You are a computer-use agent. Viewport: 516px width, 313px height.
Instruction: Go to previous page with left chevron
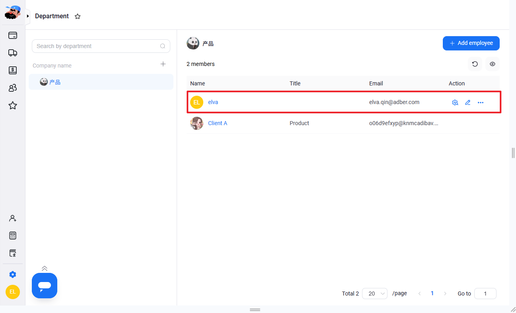419,294
